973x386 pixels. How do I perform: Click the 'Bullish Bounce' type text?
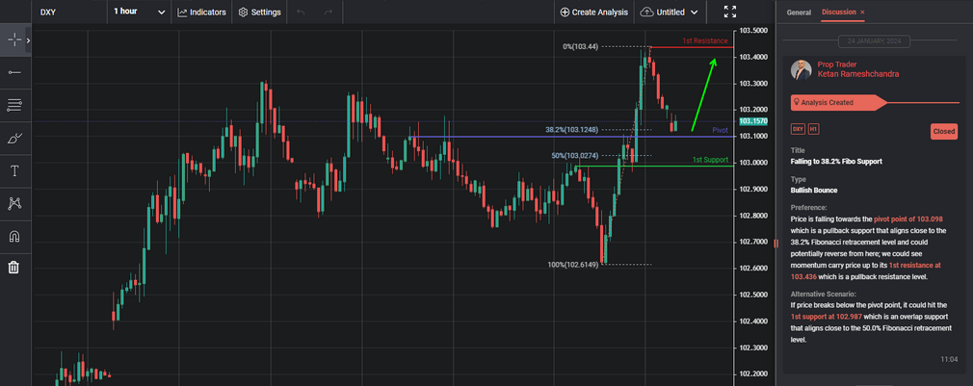click(814, 191)
